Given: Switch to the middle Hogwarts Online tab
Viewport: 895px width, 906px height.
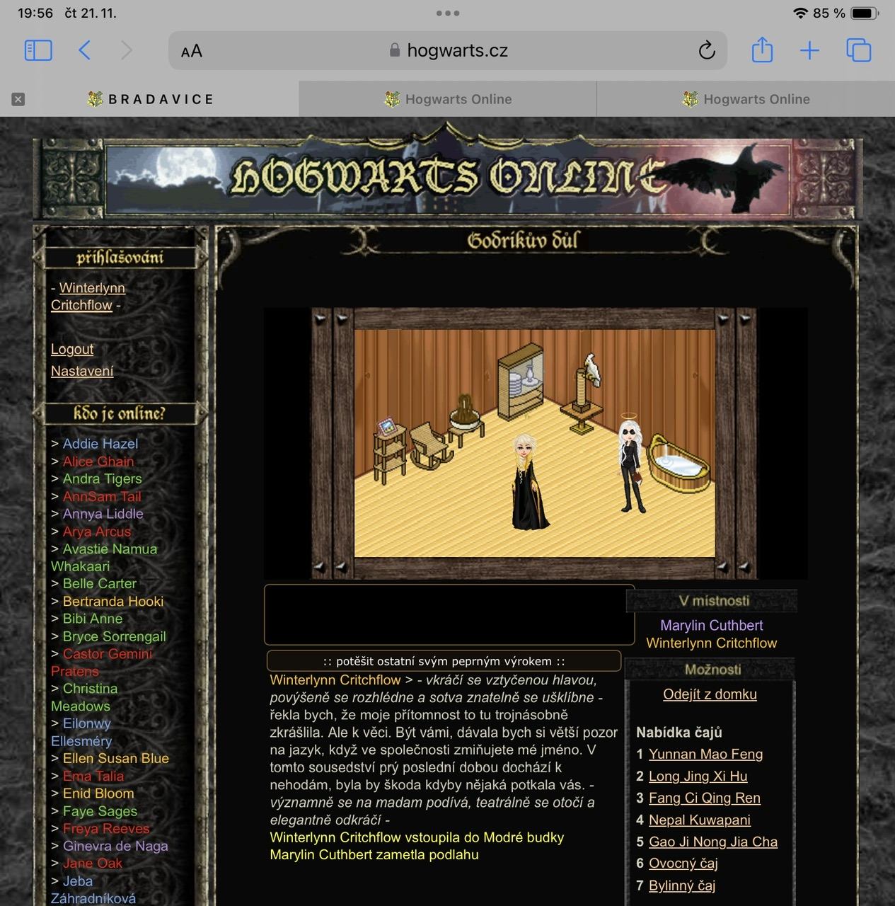Looking at the screenshot, I should pyautogui.click(x=448, y=99).
